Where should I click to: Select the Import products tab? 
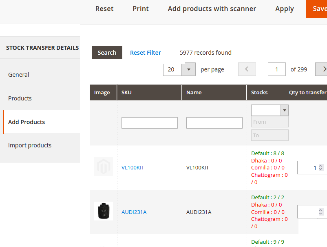(30, 145)
